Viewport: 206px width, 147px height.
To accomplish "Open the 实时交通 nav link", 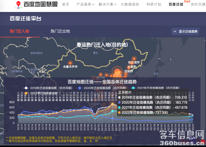I will [x=198, y=4].
